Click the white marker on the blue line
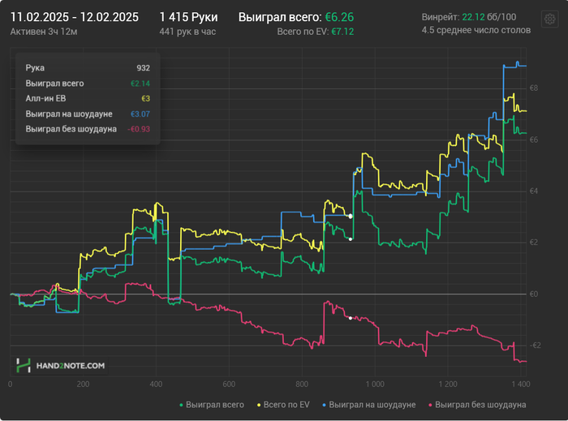Viewport: 568px width, 421px height. pos(351,216)
